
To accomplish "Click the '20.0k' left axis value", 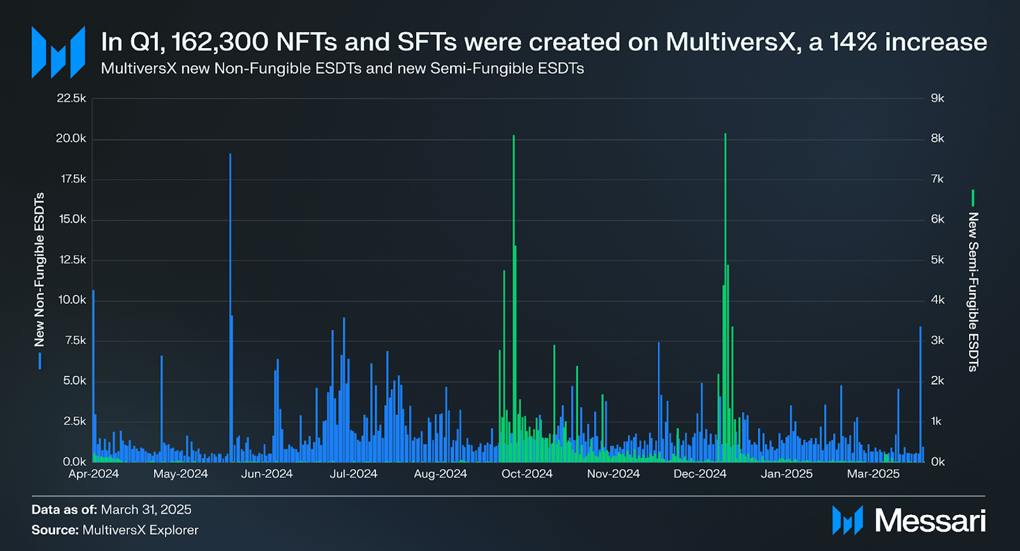I will [x=71, y=139].
